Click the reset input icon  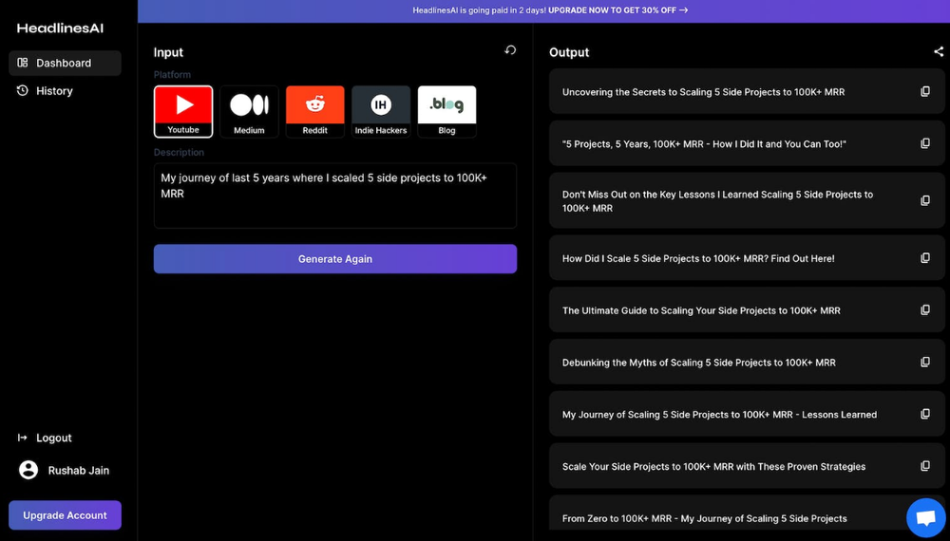tap(510, 50)
